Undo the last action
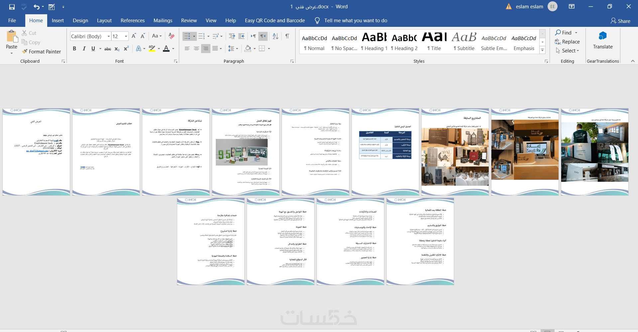 [x=37, y=7]
